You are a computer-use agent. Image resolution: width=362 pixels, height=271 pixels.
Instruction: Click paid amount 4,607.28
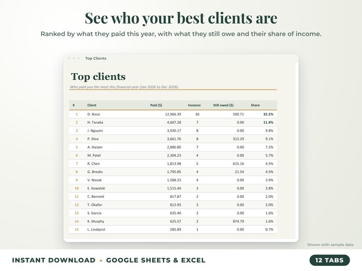point(174,122)
